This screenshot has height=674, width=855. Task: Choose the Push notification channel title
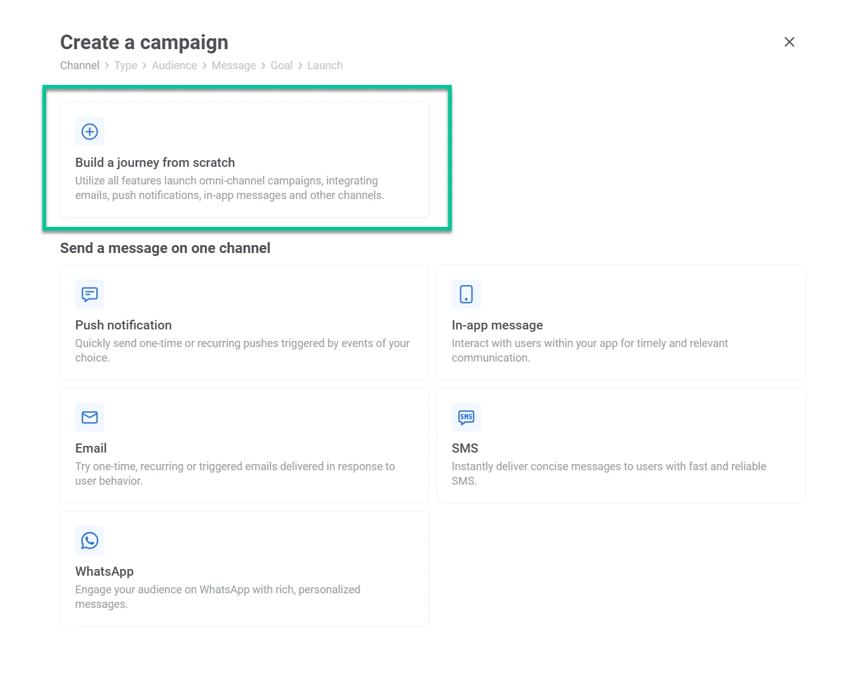123,325
